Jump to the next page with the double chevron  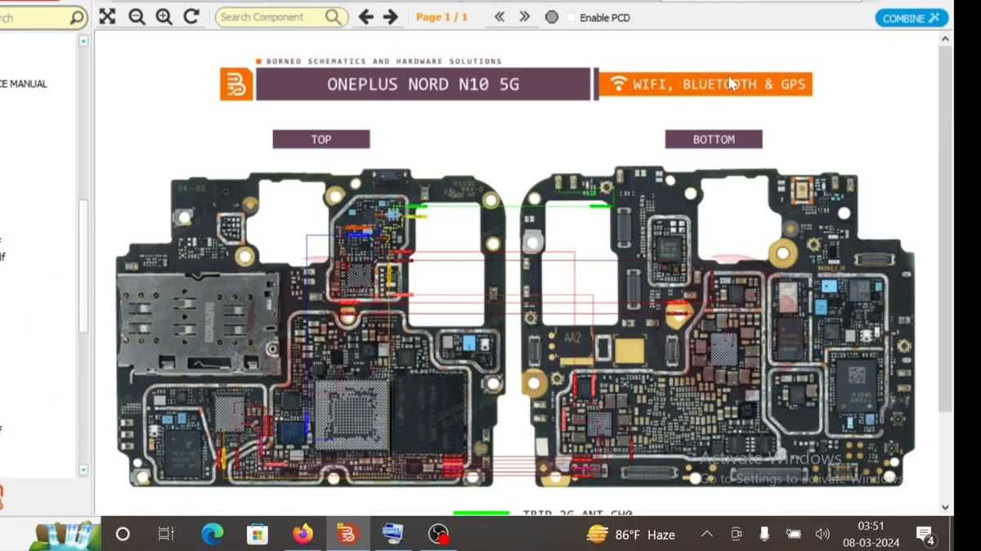point(525,16)
